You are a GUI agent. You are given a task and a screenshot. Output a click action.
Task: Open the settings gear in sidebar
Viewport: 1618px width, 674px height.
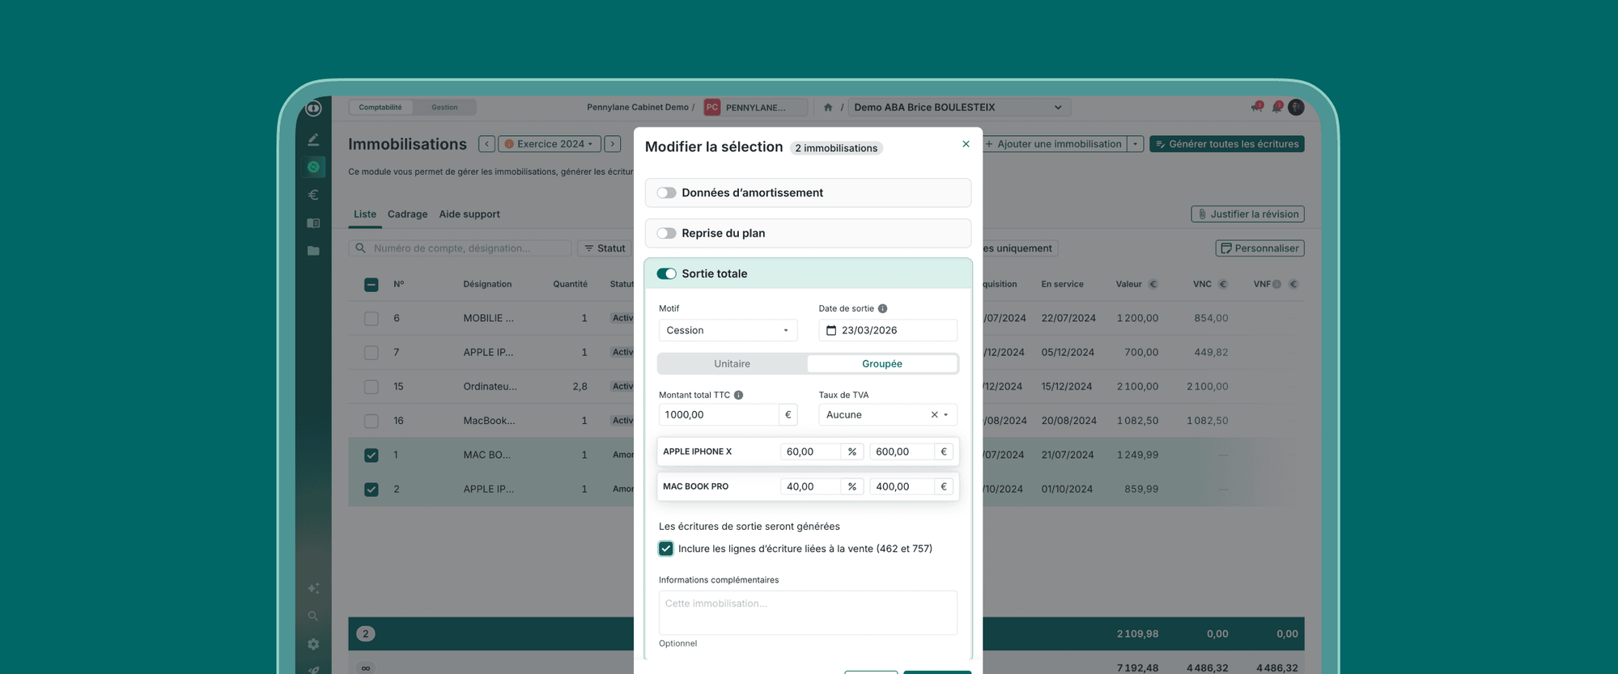(313, 644)
